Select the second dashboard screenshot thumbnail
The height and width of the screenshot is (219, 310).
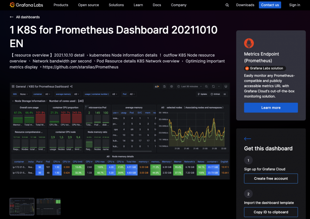coord(48,207)
